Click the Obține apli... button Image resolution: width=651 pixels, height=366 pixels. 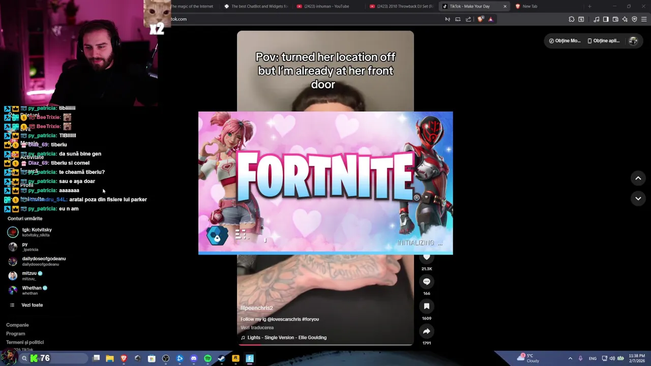tap(603, 41)
